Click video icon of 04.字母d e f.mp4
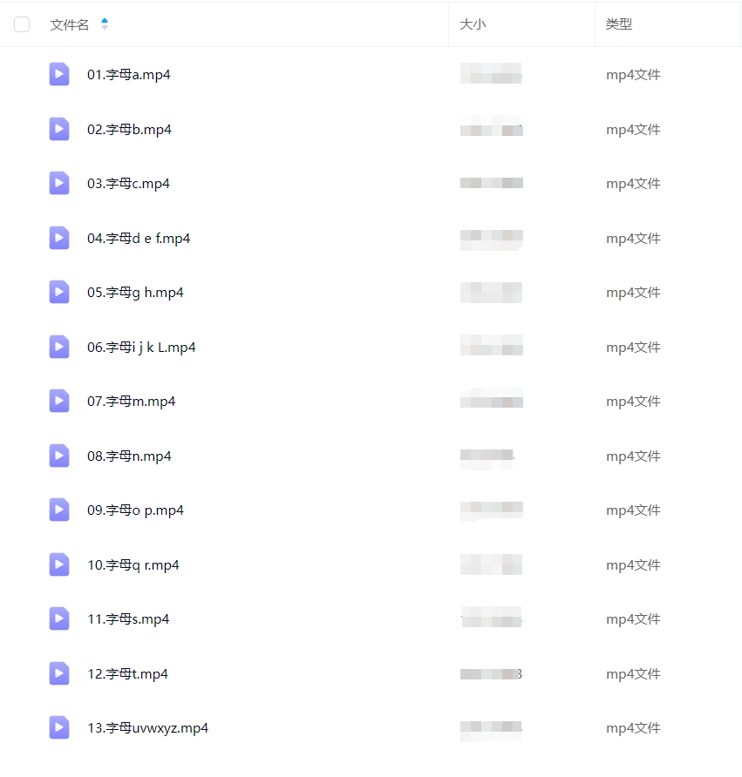Image resolution: width=742 pixels, height=777 pixels. click(x=59, y=238)
